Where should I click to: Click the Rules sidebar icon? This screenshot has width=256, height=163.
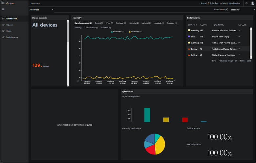pyautogui.click(x=3, y=31)
